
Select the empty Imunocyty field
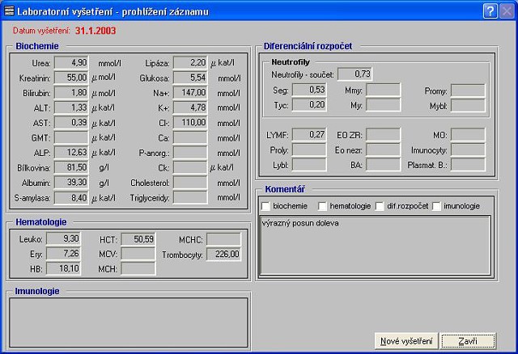coord(468,150)
